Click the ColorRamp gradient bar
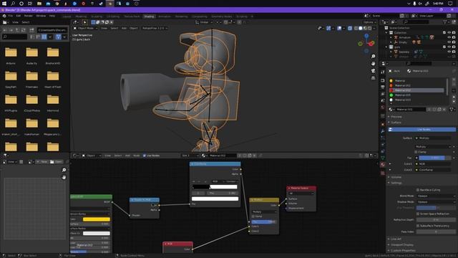This screenshot has width=458, height=258. point(215,187)
